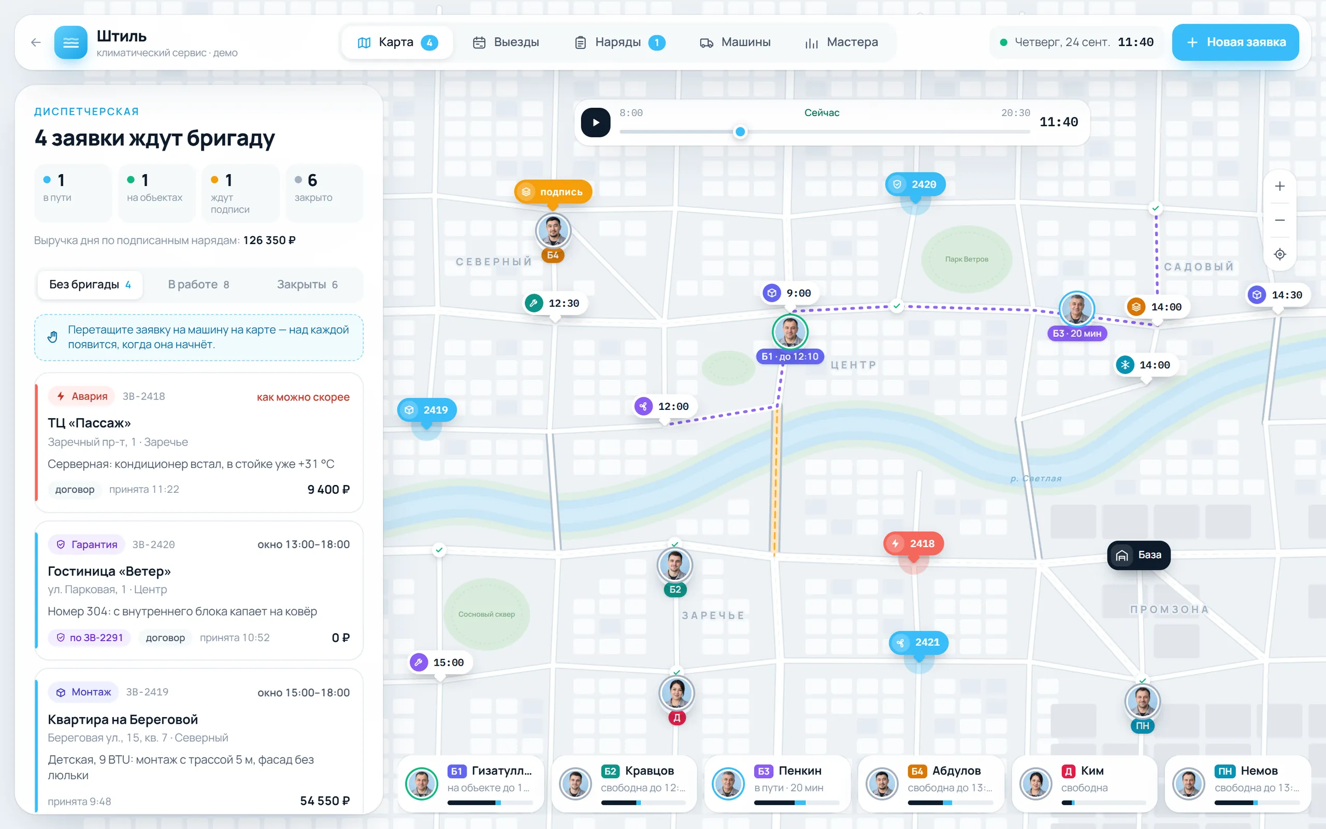Click the подпись status badge
Screen dimensions: 1326x829
(553, 192)
